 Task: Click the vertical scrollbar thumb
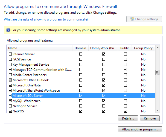click(158, 72)
